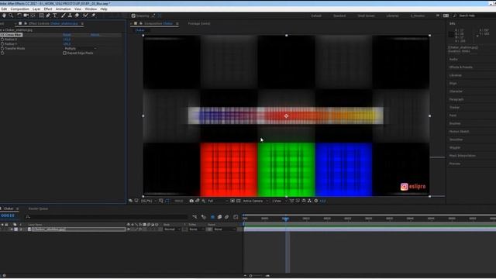Viewport: 496px width, 279px height.
Task: Select the Eraser tool
Action: (x=77, y=15)
